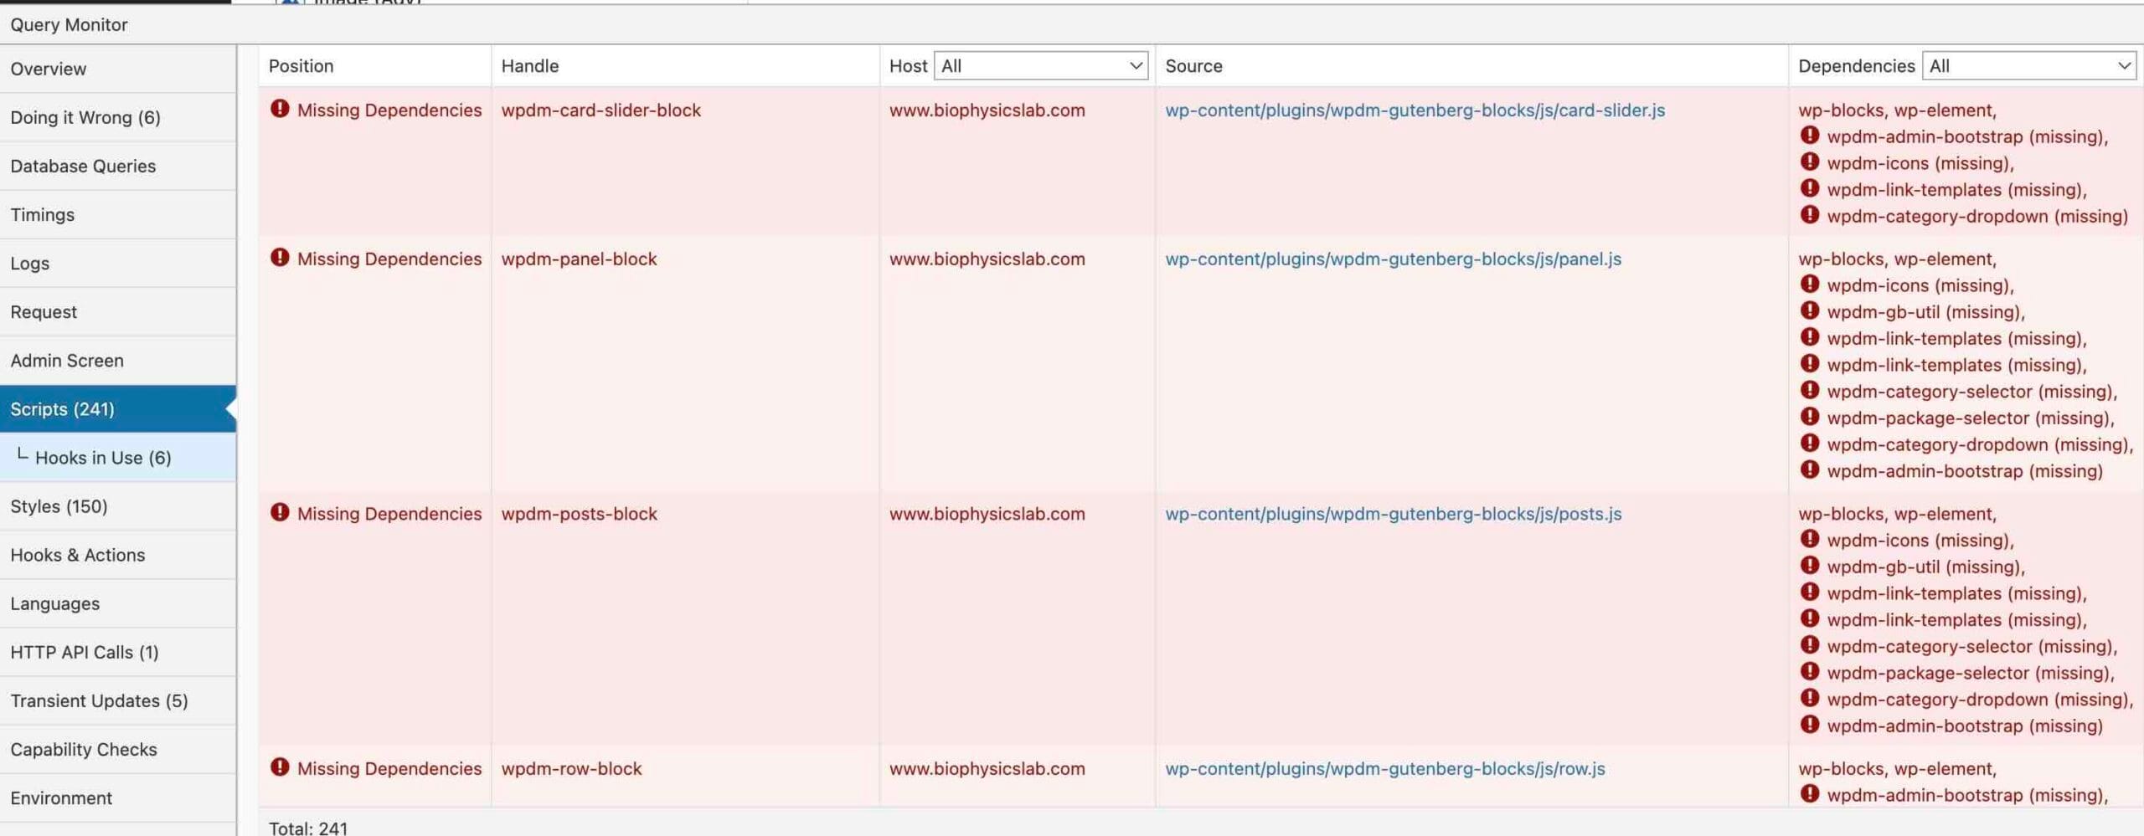Open the Host filter dropdown
This screenshot has width=2144, height=836.
pyautogui.click(x=1041, y=65)
